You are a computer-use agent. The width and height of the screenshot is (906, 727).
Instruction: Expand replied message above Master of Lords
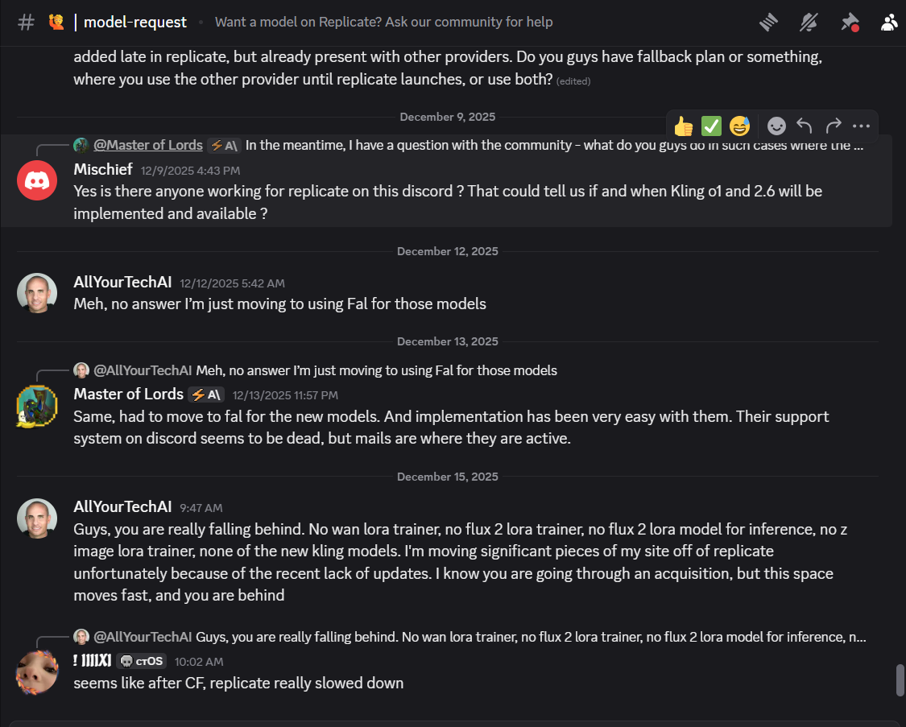pos(376,370)
